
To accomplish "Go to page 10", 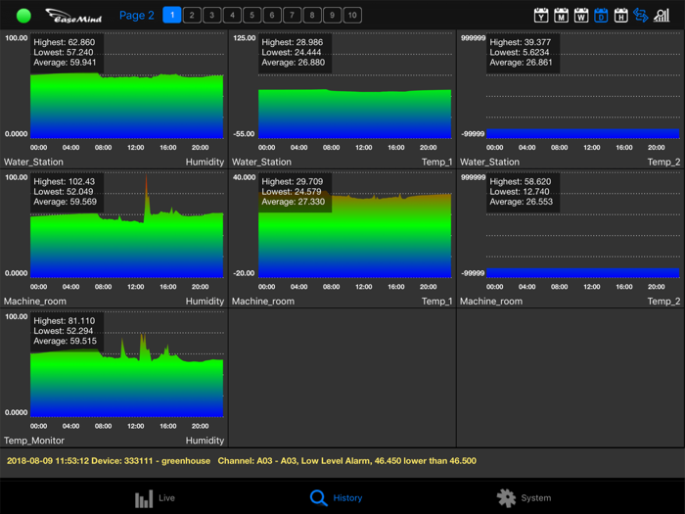I will pos(352,16).
